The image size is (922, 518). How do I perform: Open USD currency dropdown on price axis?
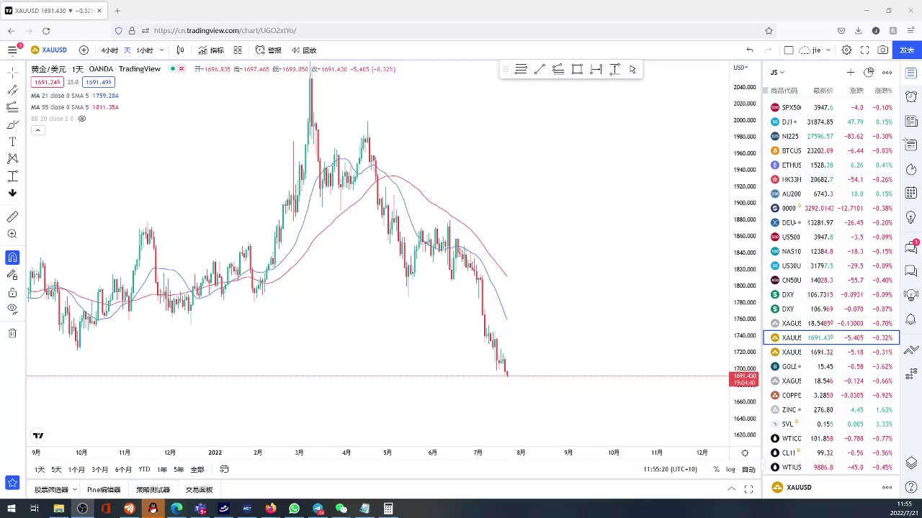(740, 68)
